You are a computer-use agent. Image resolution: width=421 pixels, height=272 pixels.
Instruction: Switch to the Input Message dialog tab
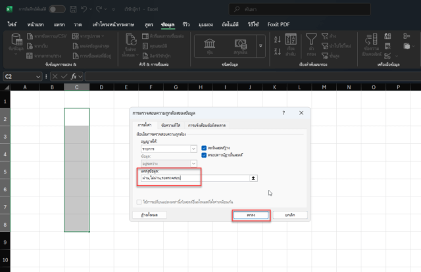[171, 125]
